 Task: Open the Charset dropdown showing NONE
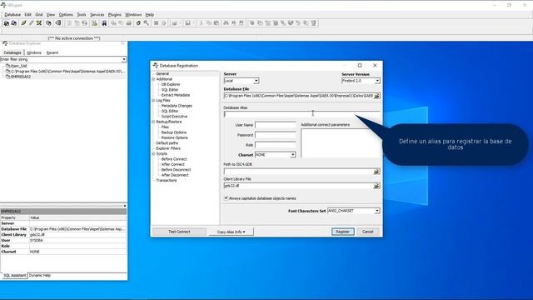pyautogui.click(x=292, y=155)
